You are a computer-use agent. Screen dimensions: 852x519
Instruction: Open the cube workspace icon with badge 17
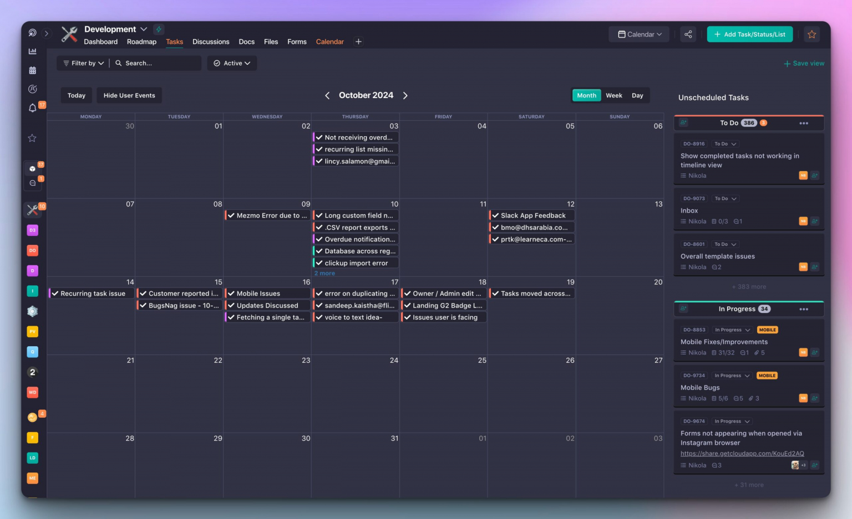coord(33,168)
